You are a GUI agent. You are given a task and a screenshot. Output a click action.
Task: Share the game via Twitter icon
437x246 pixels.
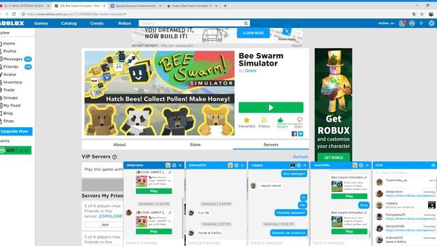[300, 134]
